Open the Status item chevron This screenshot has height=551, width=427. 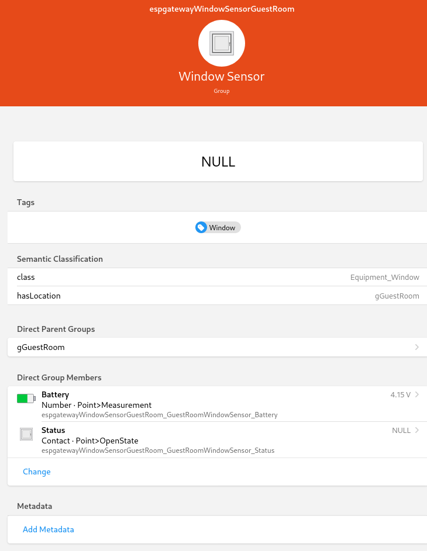click(417, 430)
